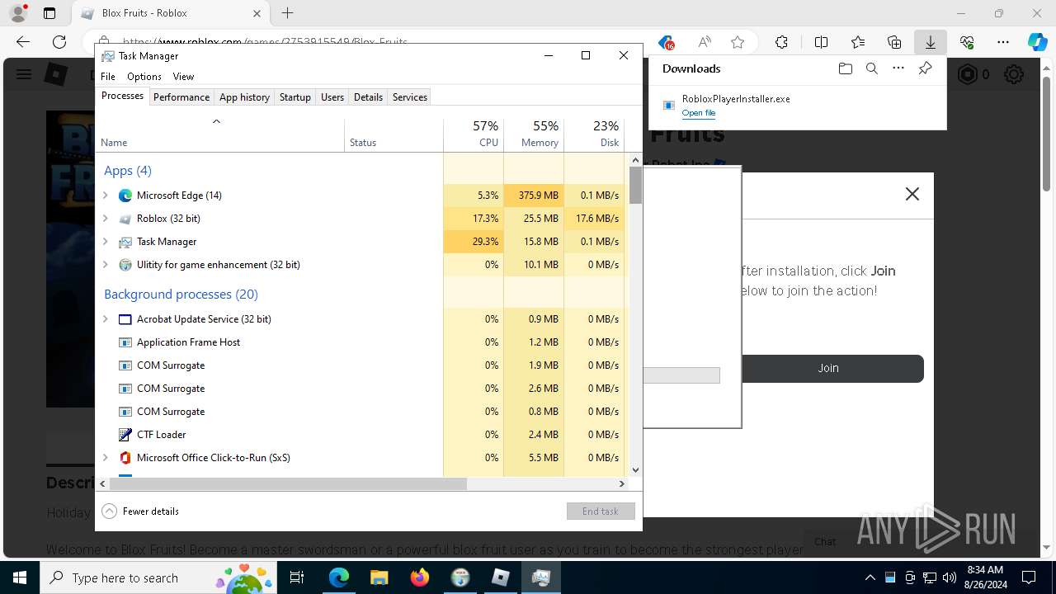The height and width of the screenshot is (594, 1056).
Task: Click the Task Manager horizontal scrollbar thumb
Action: [x=288, y=484]
